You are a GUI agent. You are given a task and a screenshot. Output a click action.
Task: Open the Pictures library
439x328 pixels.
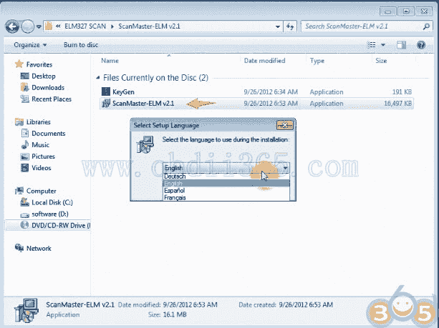click(x=43, y=156)
